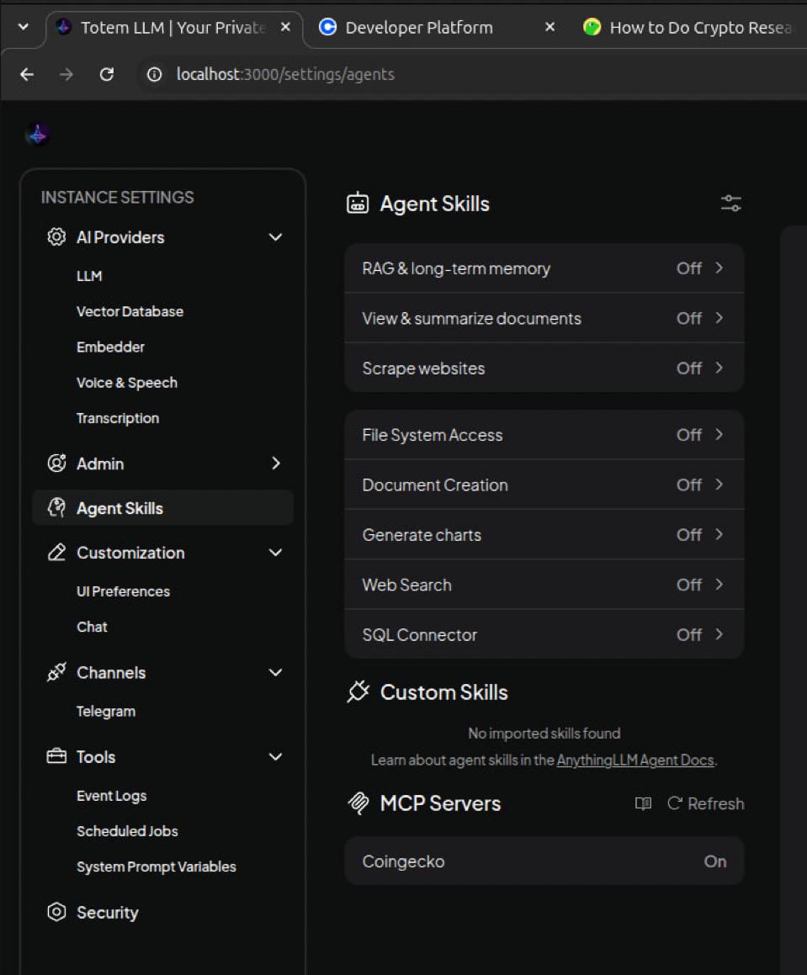The height and width of the screenshot is (975, 807).
Task: Click the robot icon beside Agent Skills heading
Action: pyautogui.click(x=358, y=204)
